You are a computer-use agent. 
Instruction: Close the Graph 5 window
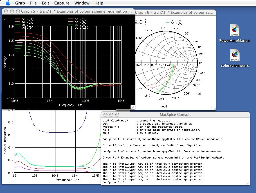tap(7, 12)
